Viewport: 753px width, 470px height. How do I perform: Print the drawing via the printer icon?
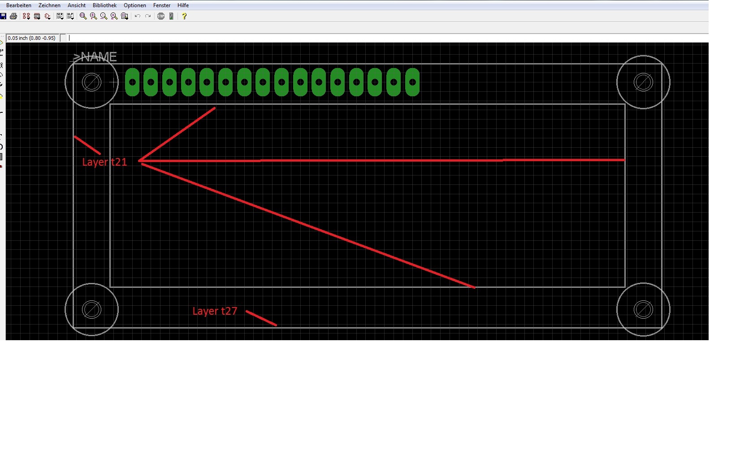coord(13,16)
